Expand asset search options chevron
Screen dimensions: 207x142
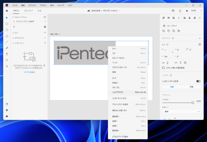45,21
